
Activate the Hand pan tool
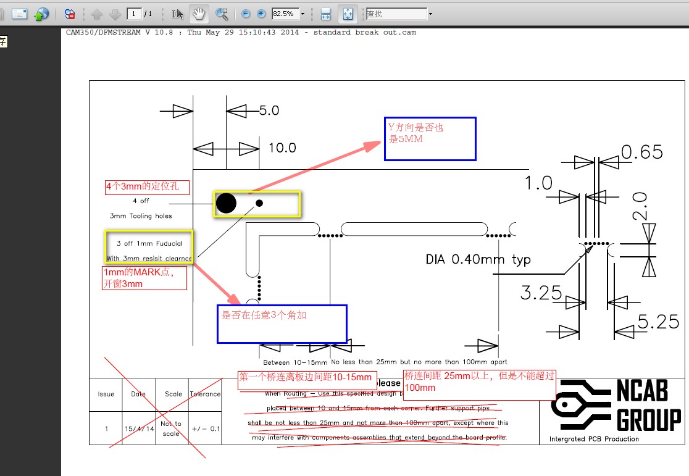(x=199, y=14)
